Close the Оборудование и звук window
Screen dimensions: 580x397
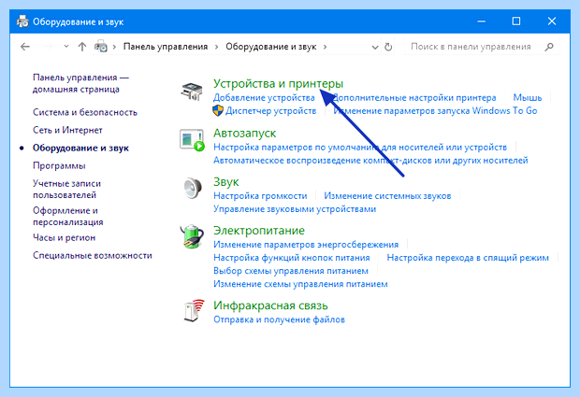[x=552, y=21]
